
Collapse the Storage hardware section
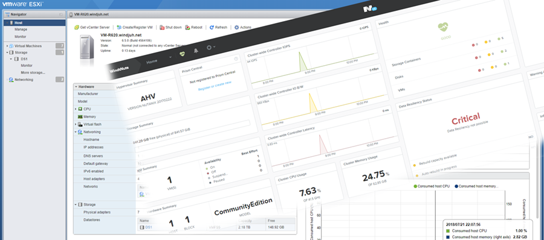(76, 204)
